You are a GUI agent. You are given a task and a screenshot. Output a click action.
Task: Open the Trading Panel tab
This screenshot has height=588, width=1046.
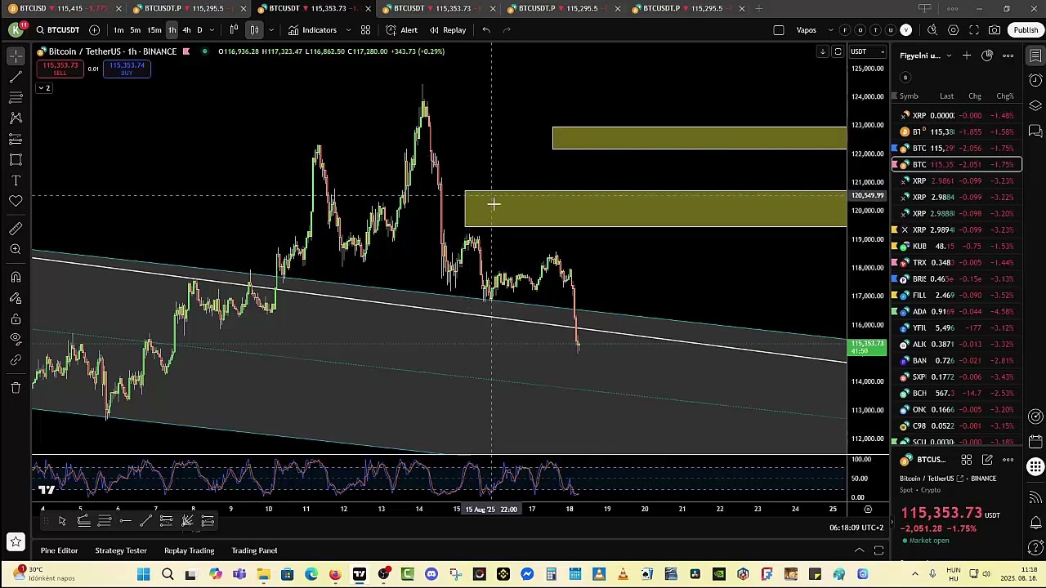pyautogui.click(x=254, y=550)
